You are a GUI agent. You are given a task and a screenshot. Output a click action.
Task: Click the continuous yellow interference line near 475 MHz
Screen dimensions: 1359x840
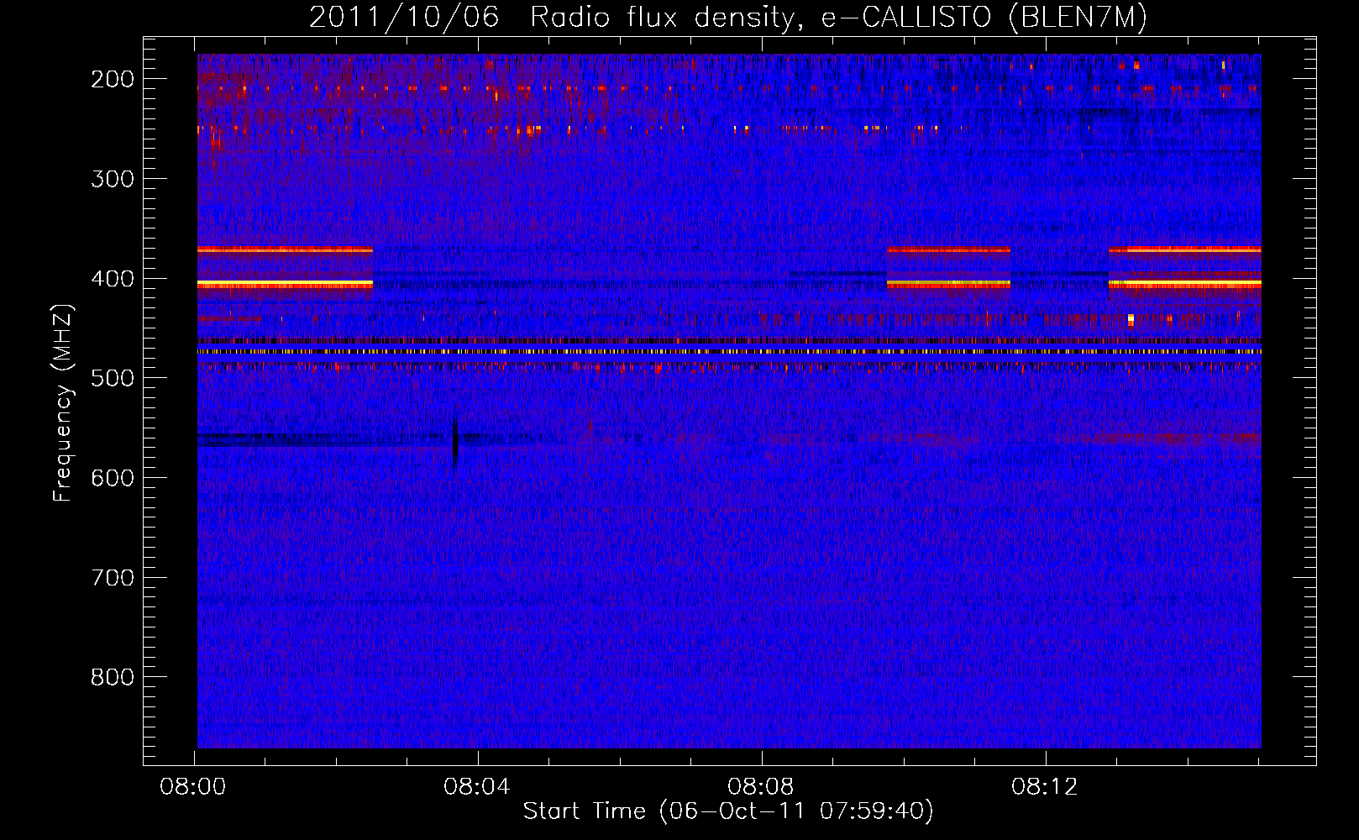click(729, 352)
